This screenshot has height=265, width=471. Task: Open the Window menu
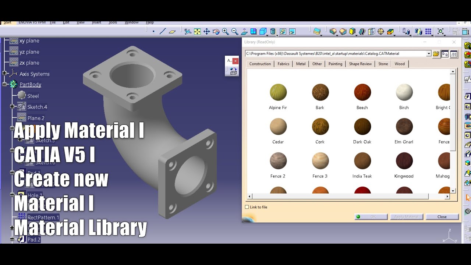point(131,22)
